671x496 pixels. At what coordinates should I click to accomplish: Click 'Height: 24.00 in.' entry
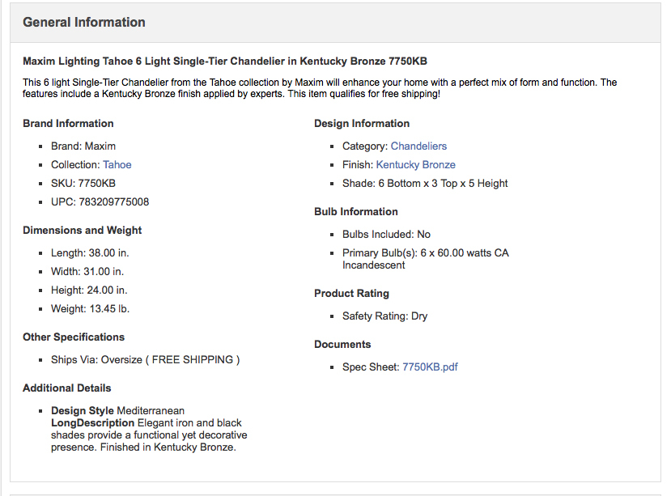point(89,290)
